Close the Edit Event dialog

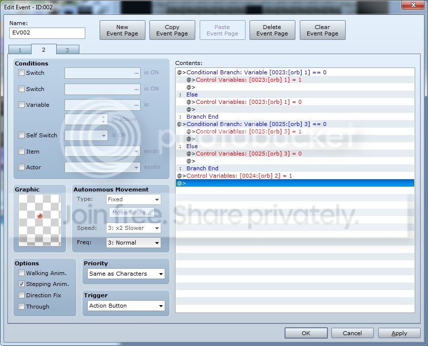coord(413,5)
